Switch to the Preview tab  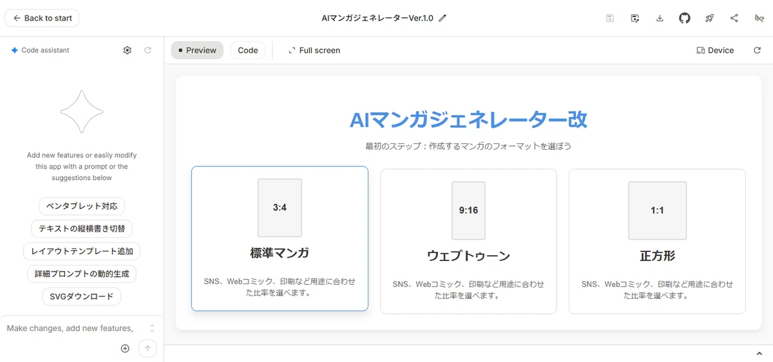click(197, 50)
